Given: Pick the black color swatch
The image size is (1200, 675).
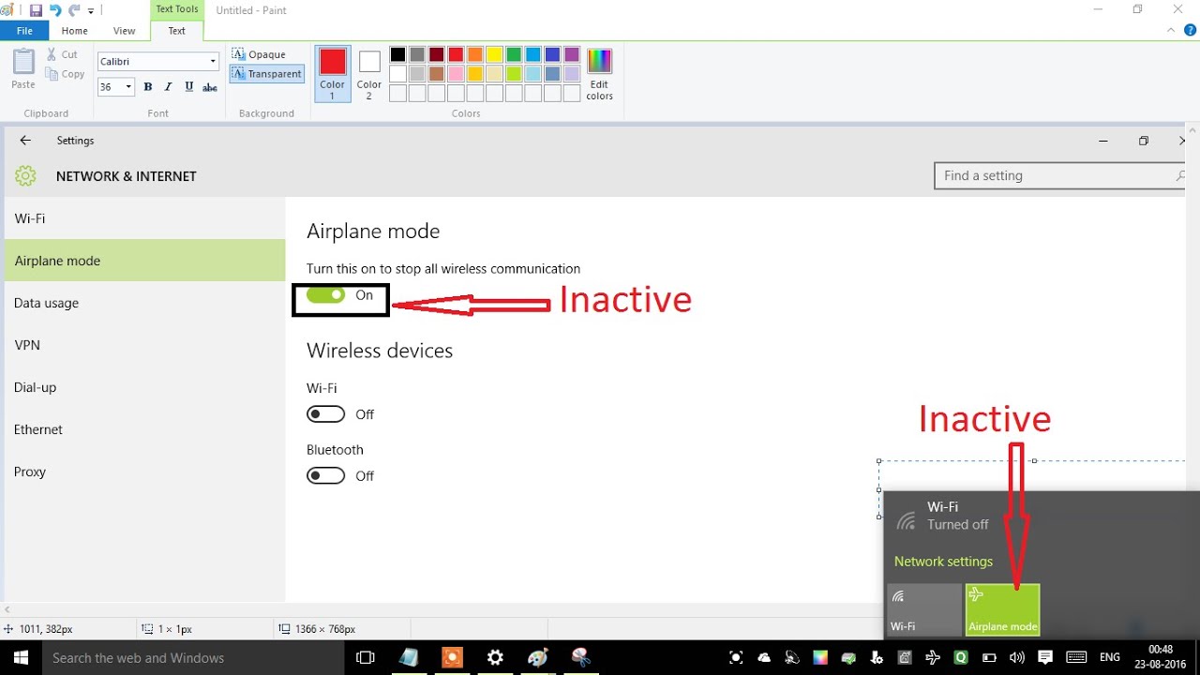Looking at the screenshot, I should [397, 54].
